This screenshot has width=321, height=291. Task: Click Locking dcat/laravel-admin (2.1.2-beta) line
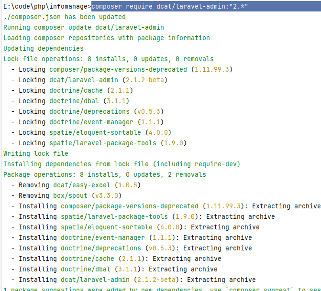tap(89, 80)
